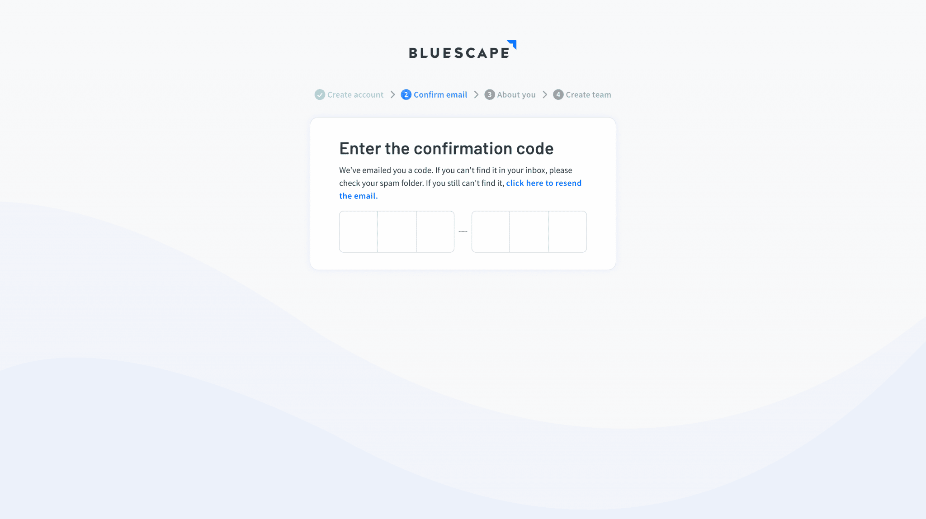926x519 pixels.
Task: Click the step 3 About you icon
Action: click(x=489, y=94)
